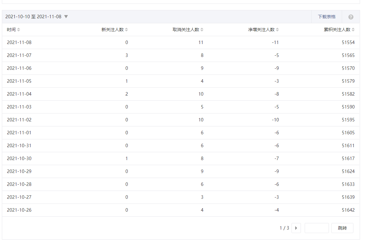Select net change value -11
366x245 pixels.
(275, 42)
